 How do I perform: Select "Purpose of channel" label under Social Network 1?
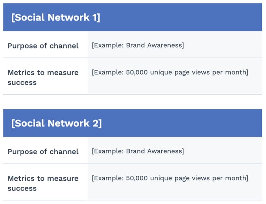tap(43, 46)
